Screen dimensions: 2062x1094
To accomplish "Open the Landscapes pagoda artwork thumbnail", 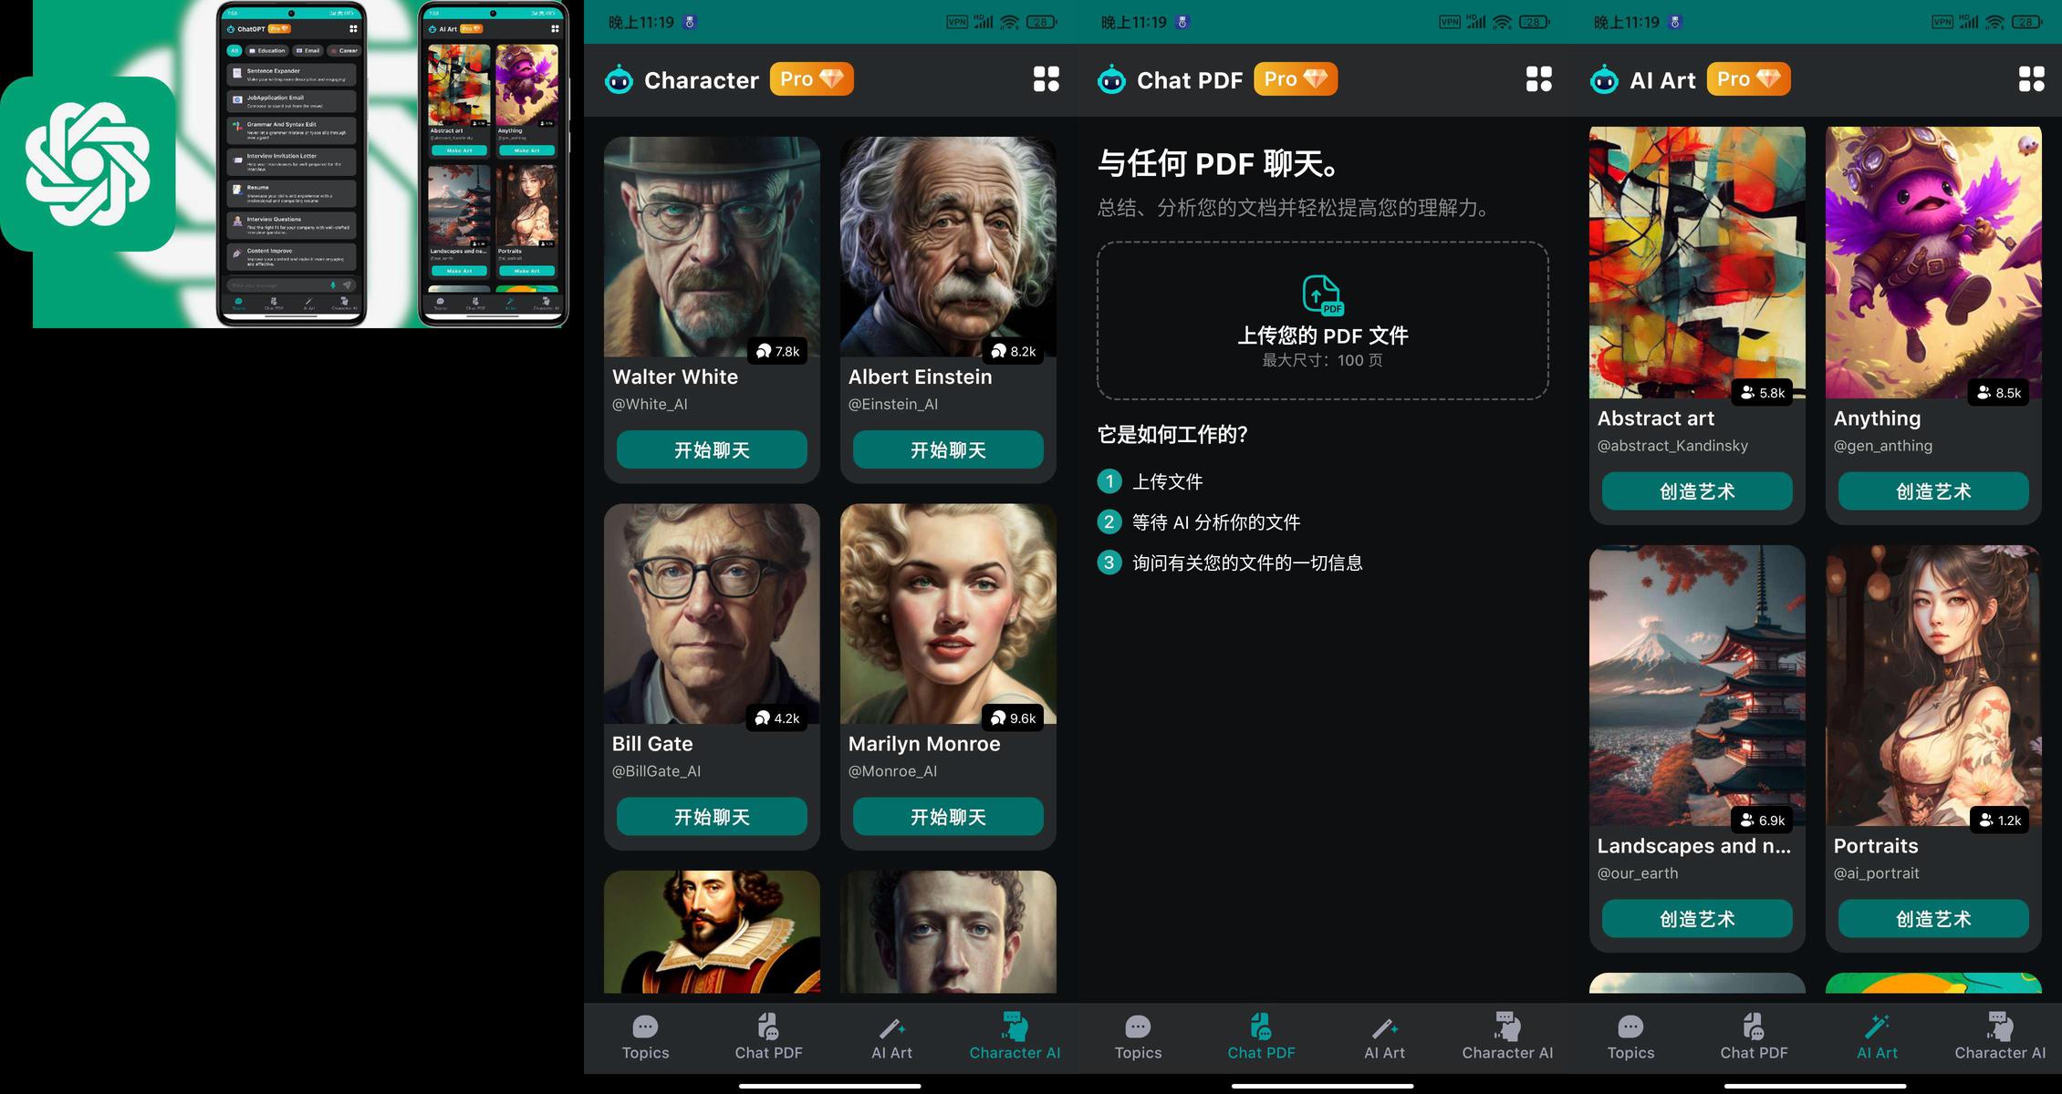I will pos(1697,684).
